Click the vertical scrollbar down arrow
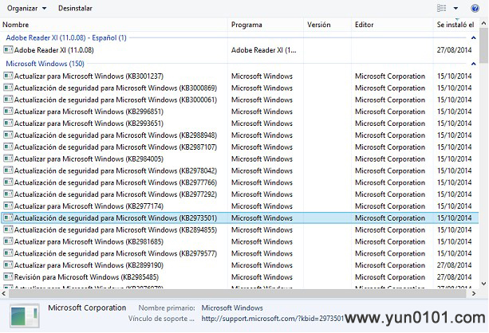Image resolution: width=489 pixels, height=333 pixels. 483,284
